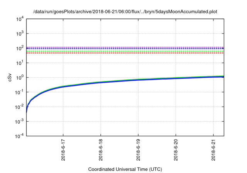
Task: Click the green dashed threshold line
Action: [125, 51]
